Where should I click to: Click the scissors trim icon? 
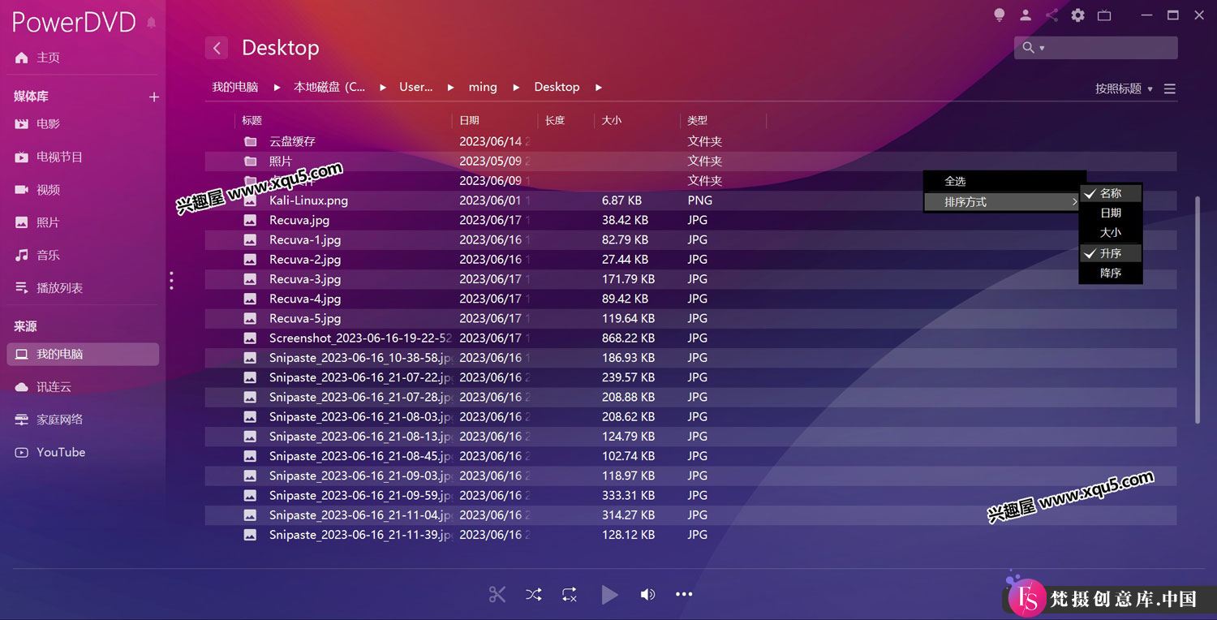coord(497,595)
